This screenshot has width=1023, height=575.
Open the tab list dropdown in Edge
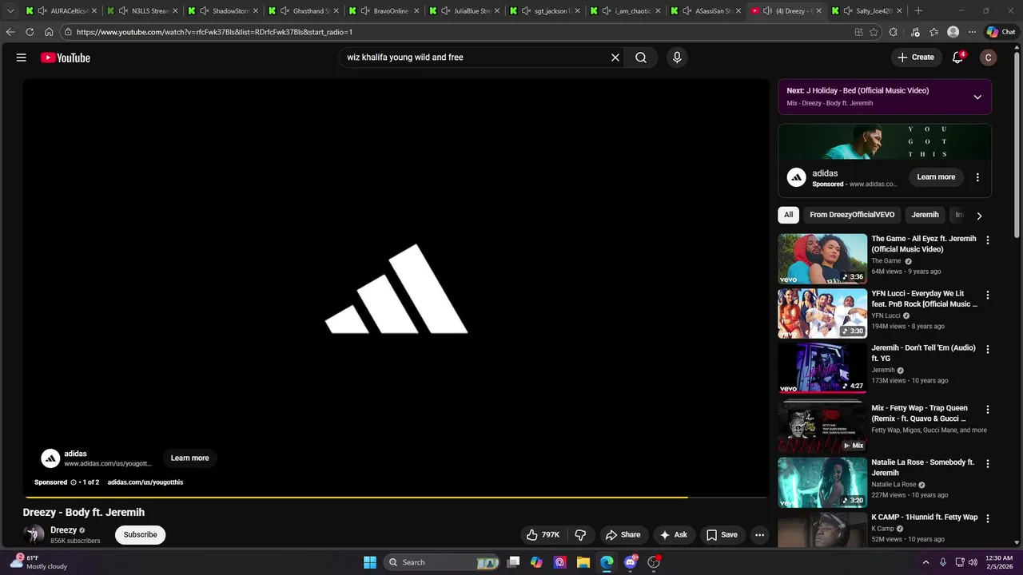pyautogui.click(x=10, y=11)
